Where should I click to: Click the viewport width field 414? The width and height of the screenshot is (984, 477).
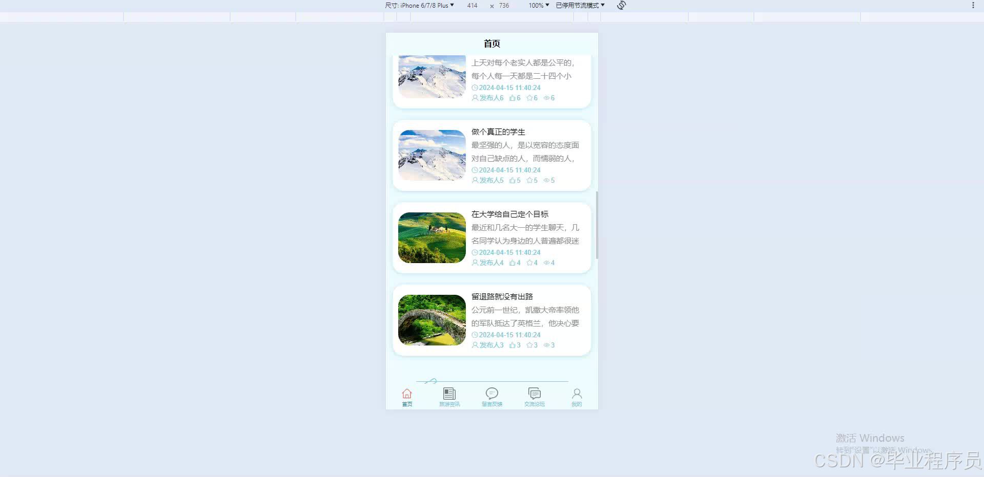(472, 5)
